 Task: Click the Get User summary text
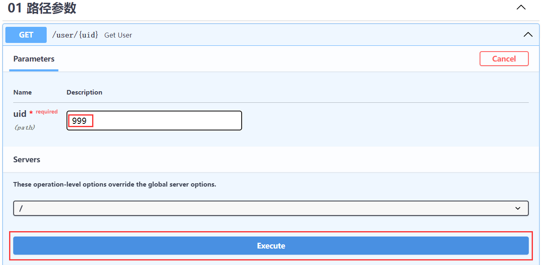118,35
